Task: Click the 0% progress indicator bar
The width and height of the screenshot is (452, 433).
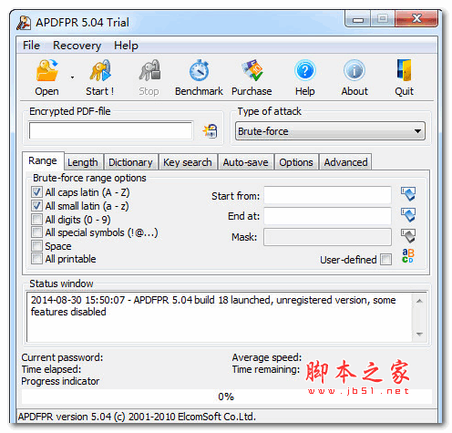Action: pos(227,397)
